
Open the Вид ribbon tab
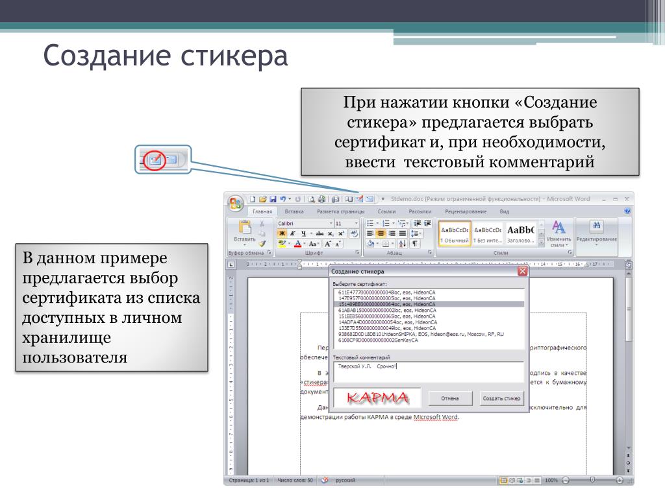point(504,211)
